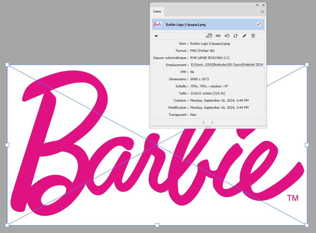
Task: Open the Emplacement file path link
Action: (227, 65)
